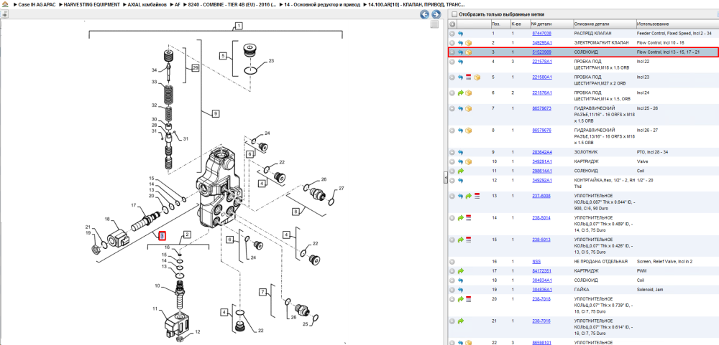Click the red lines icon in row 221580A1
Viewport: 719px width, 345px height.
tap(469, 77)
